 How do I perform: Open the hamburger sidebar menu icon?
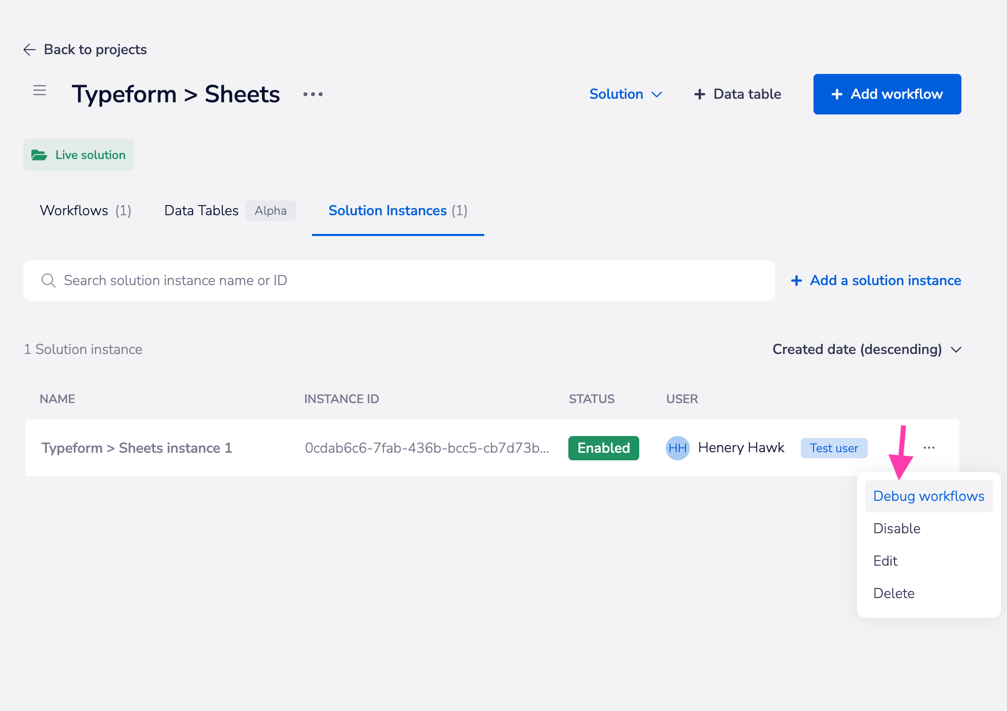click(x=40, y=91)
